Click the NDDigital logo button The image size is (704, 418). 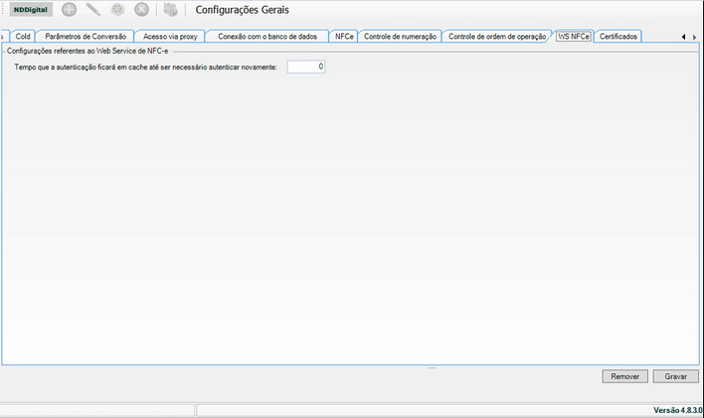(x=31, y=9)
